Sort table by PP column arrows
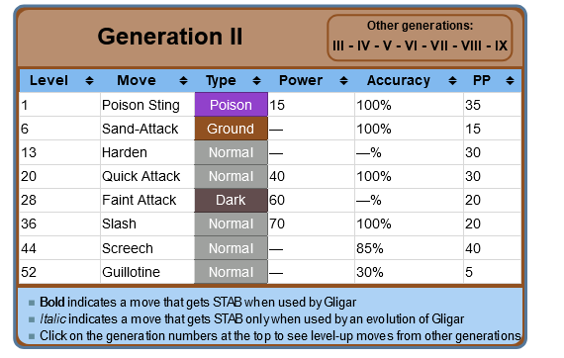The height and width of the screenshot is (358, 564). 510,80
